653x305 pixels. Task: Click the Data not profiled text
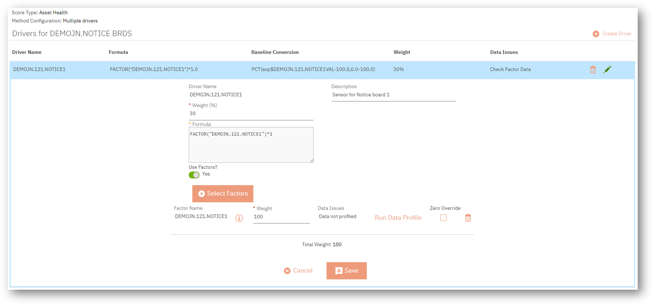[338, 217]
